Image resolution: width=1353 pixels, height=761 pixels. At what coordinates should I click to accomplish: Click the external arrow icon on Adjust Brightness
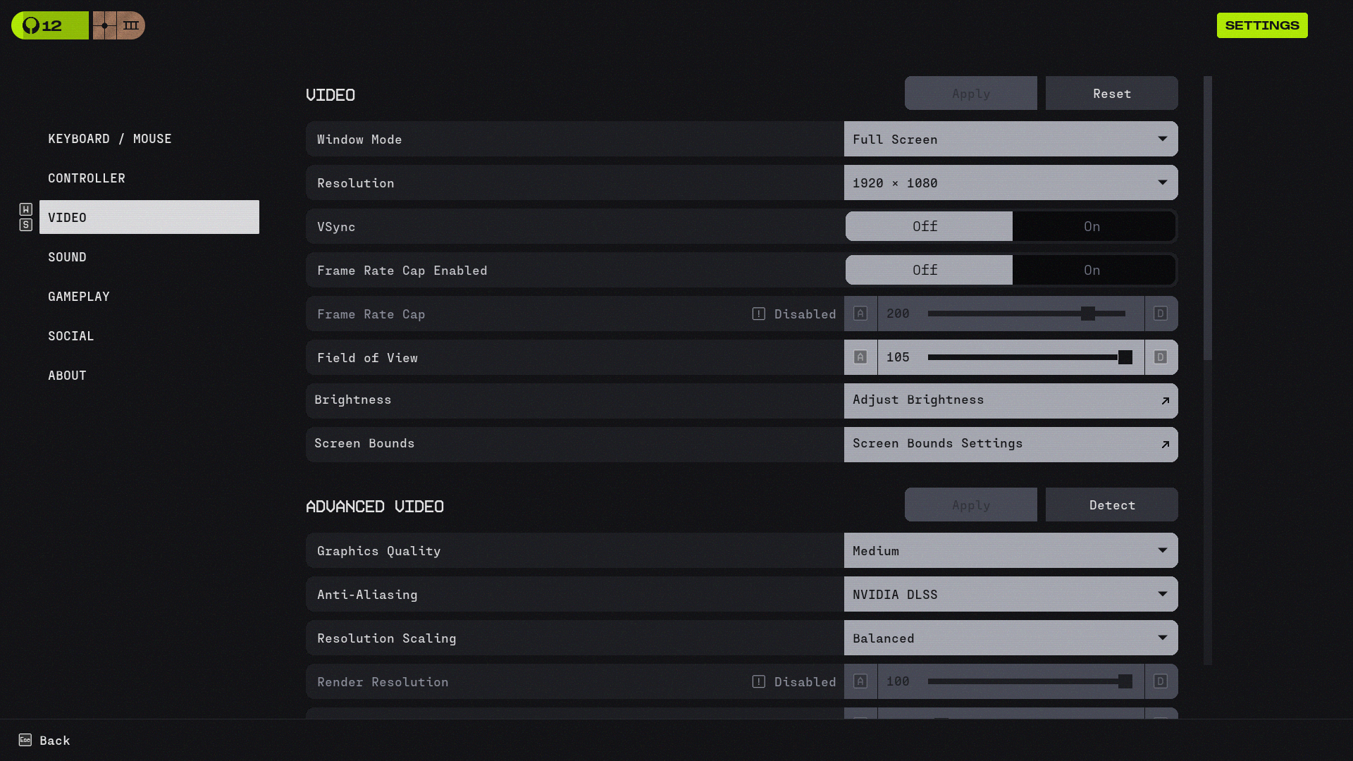tap(1165, 401)
